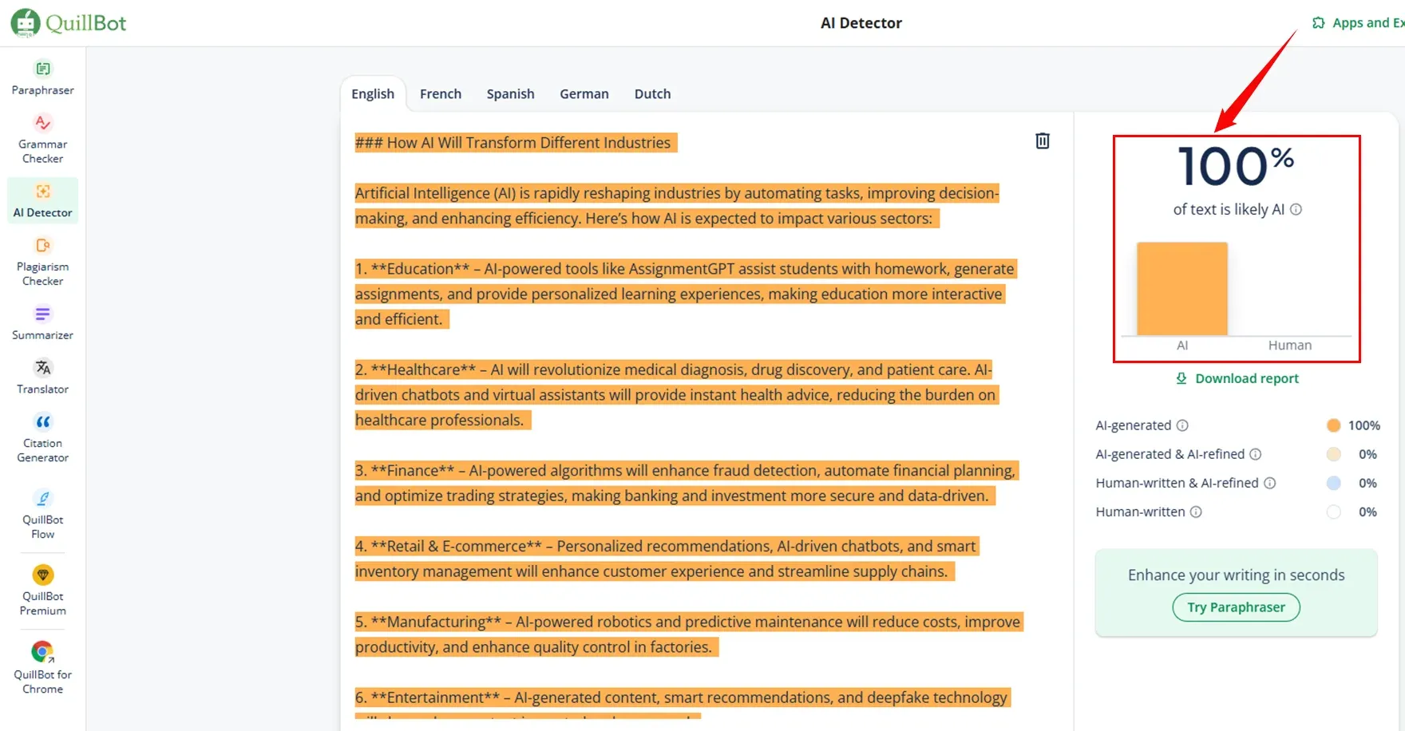Switch to the English tab
This screenshot has height=731, width=1405.
pos(373,93)
